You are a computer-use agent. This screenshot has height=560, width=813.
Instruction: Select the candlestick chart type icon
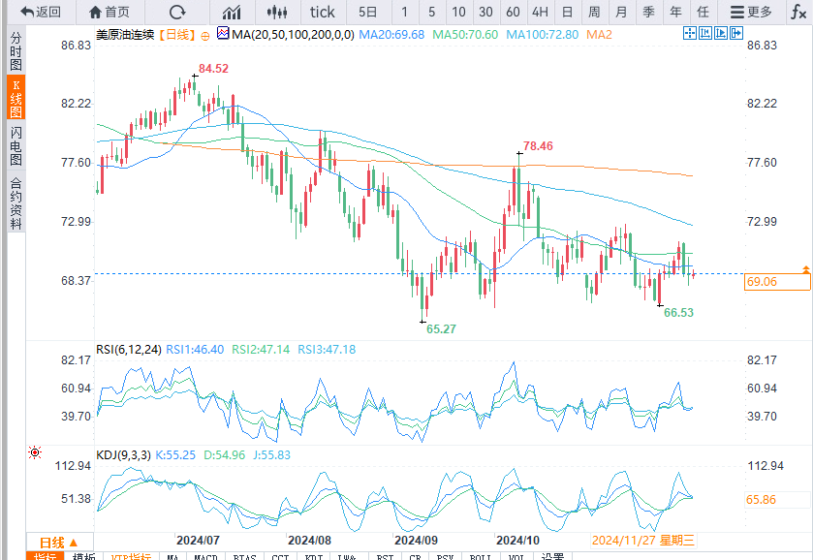(x=277, y=12)
